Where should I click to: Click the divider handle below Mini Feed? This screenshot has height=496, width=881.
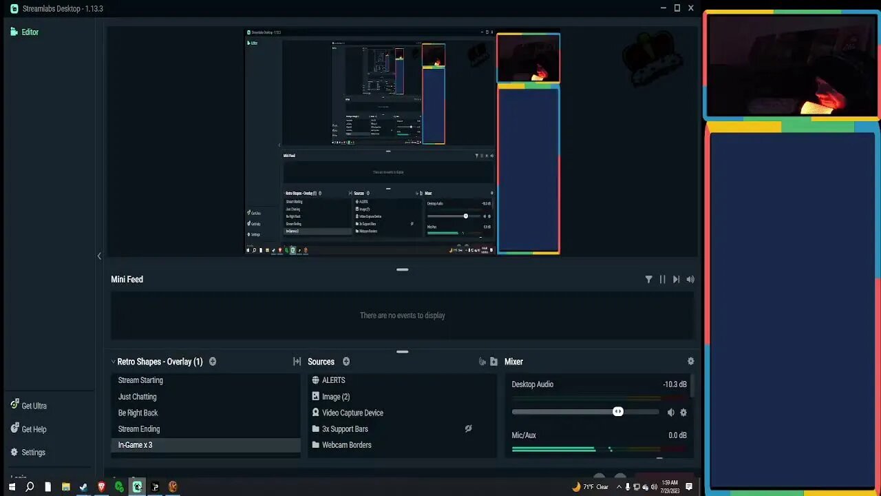pos(403,352)
